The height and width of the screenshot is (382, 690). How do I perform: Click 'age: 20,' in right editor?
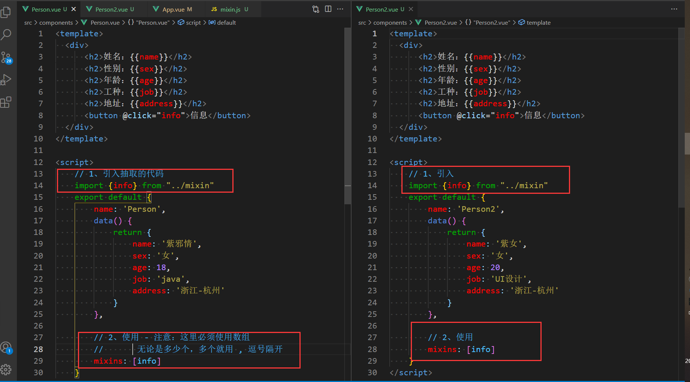tap(485, 268)
